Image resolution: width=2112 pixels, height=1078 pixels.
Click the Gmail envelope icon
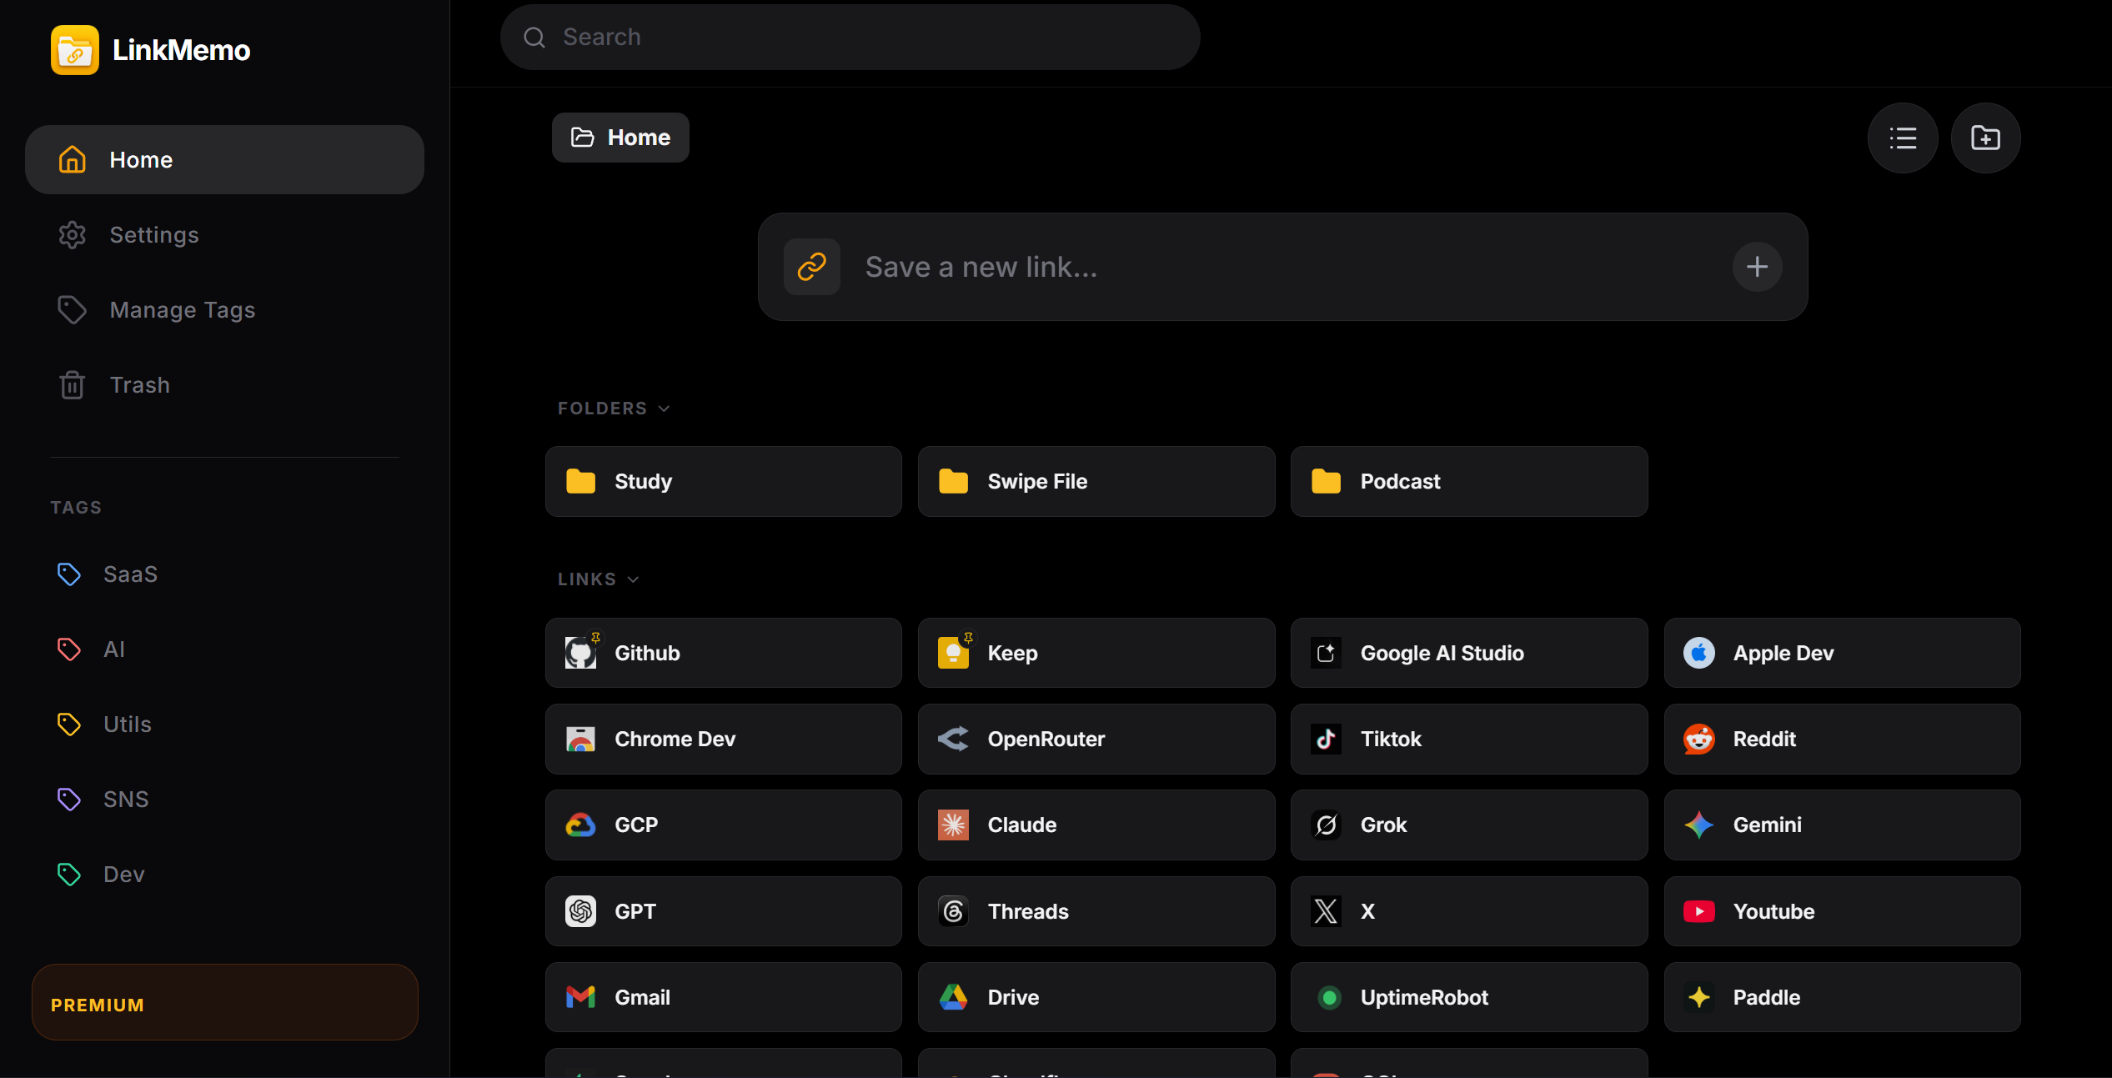coord(580,997)
